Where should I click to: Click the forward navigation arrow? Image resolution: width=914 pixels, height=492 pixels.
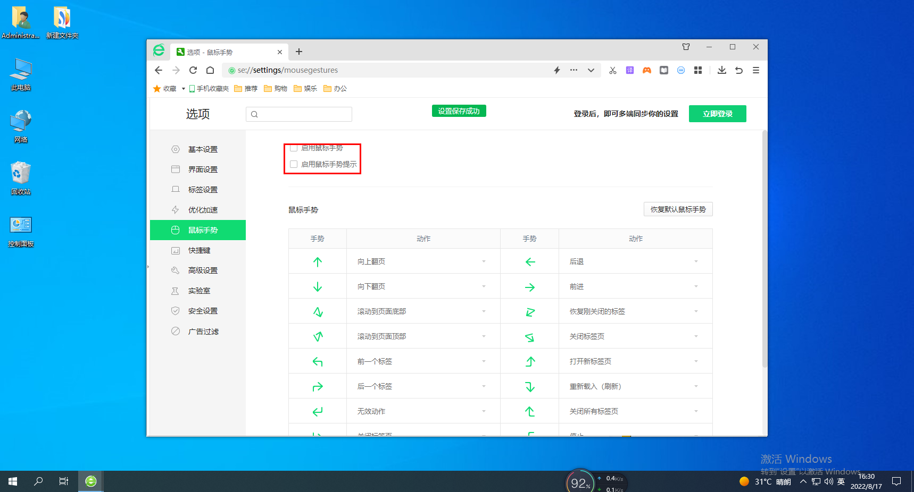(176, 70)
